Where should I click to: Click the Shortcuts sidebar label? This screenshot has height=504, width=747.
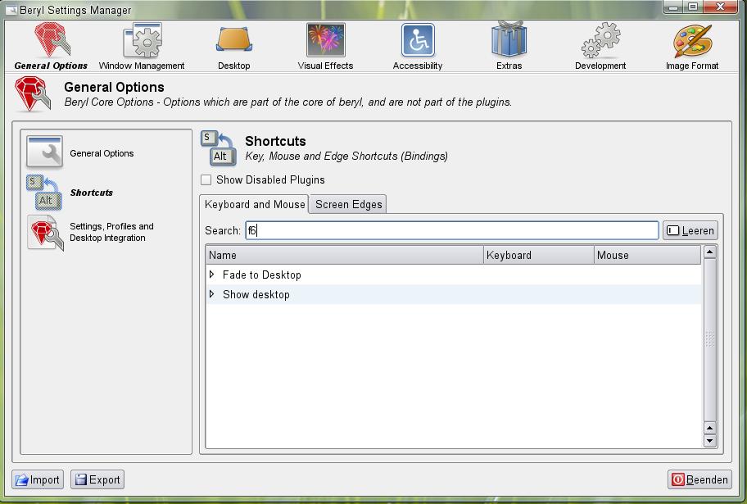pyautogui.click(x=92, y=193)
